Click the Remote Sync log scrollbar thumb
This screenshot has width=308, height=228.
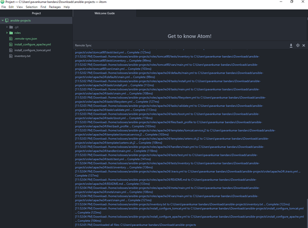(307, 213)
